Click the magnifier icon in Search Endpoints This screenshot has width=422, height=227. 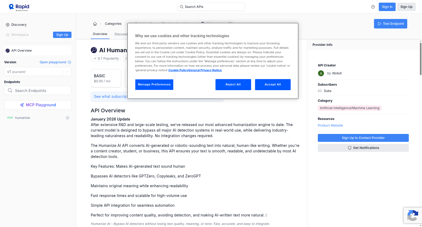pyautogui.click(x=10, y=90)
